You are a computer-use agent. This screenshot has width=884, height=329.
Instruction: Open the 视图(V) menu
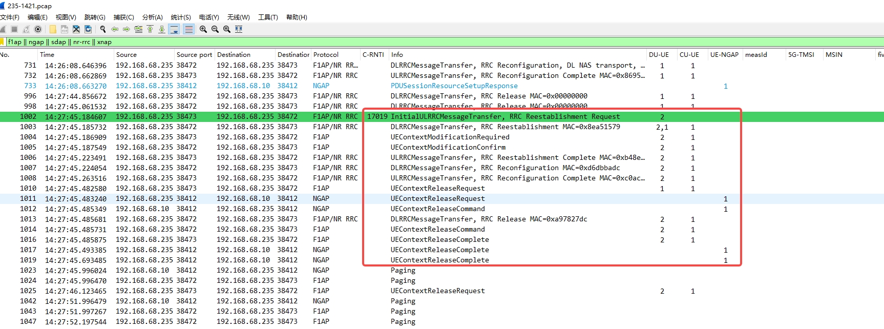66,17
